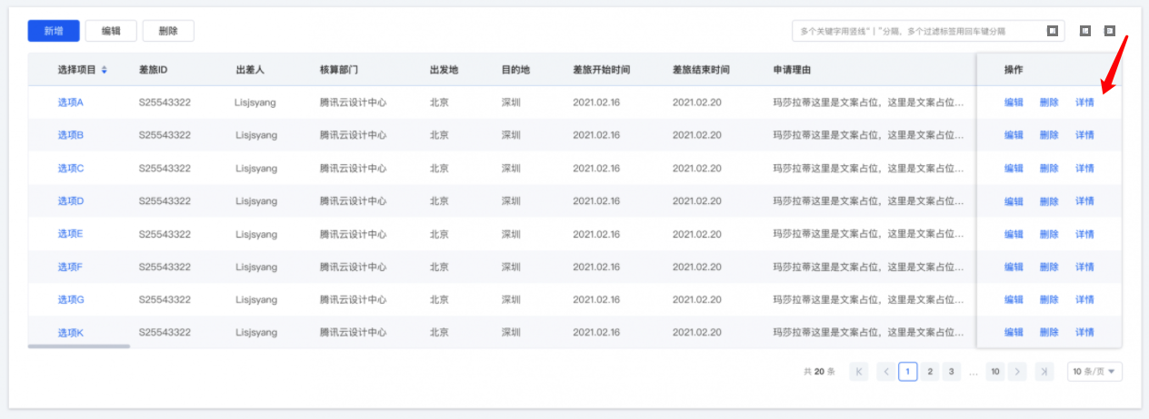Select page 2 in pagination

930,372
